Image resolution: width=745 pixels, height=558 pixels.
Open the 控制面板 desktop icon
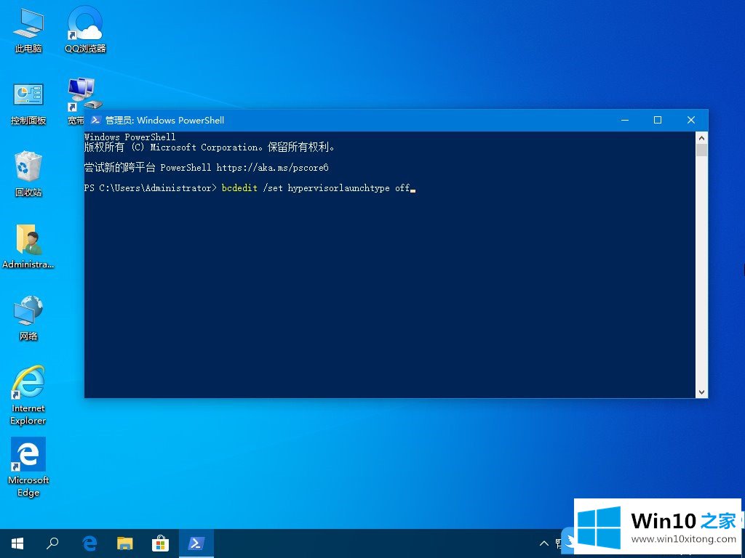click(x=28, y=103)
